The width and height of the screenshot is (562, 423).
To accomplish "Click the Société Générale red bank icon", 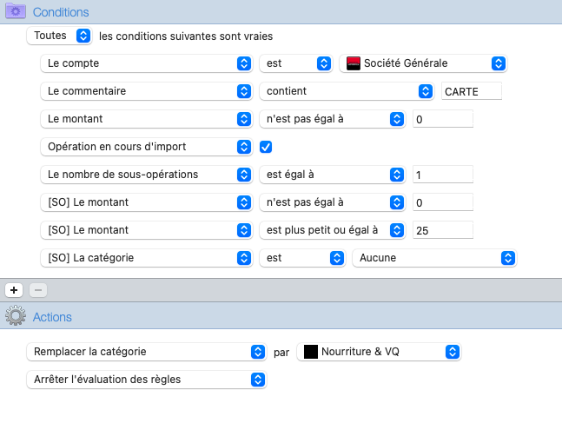I will (x=353, y=63).
